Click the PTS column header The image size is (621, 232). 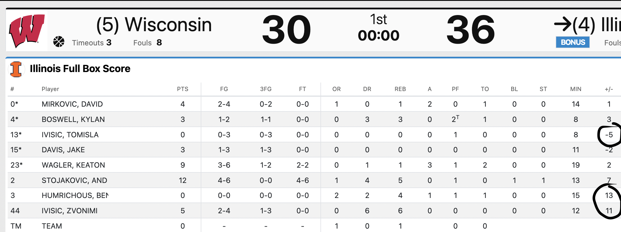[183, 89]
